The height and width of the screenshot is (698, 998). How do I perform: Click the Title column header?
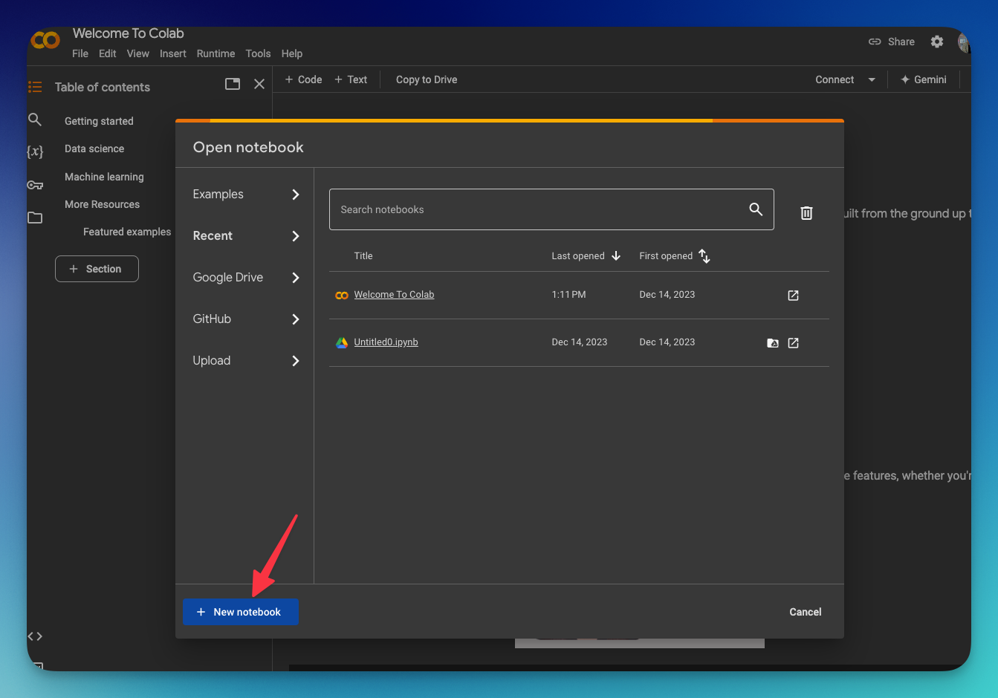363,256
